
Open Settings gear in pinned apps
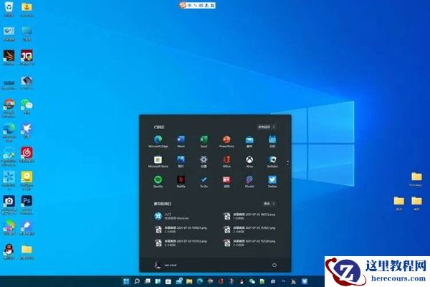[204, 161]
